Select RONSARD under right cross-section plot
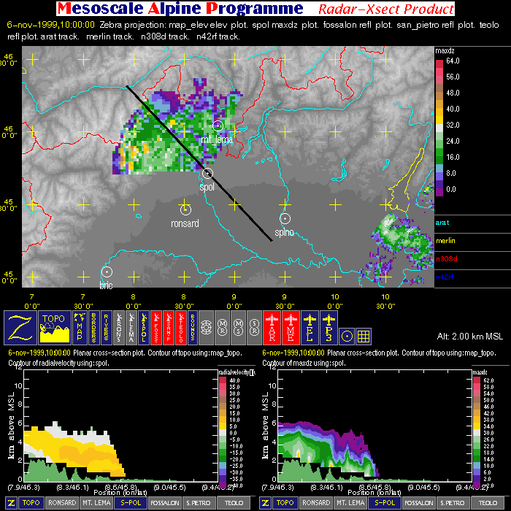 point(316,503)
